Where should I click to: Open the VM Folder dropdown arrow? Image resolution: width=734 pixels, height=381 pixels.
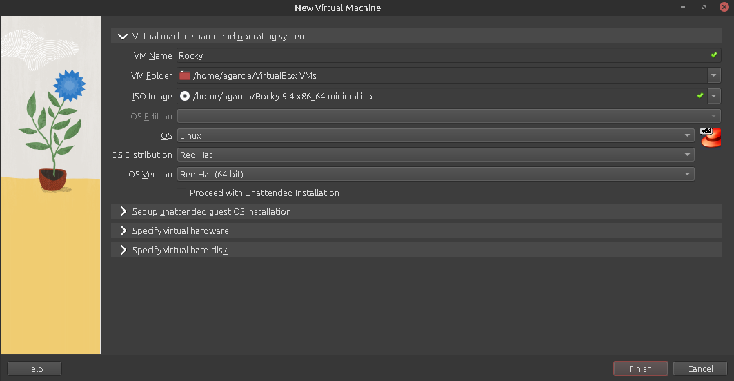pos(714,75)
